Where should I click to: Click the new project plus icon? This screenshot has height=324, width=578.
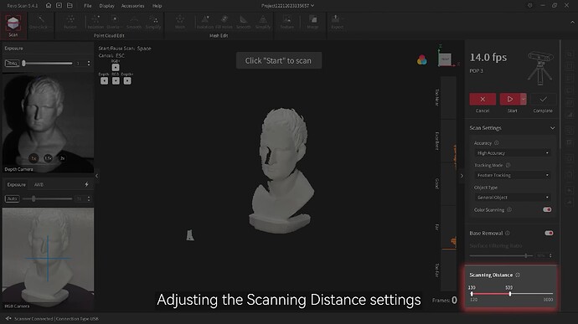tap(59, 6)
